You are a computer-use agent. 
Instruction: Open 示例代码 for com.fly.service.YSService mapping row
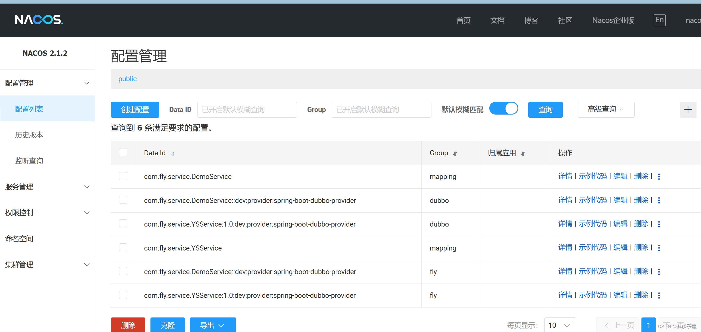pos(593,247)
